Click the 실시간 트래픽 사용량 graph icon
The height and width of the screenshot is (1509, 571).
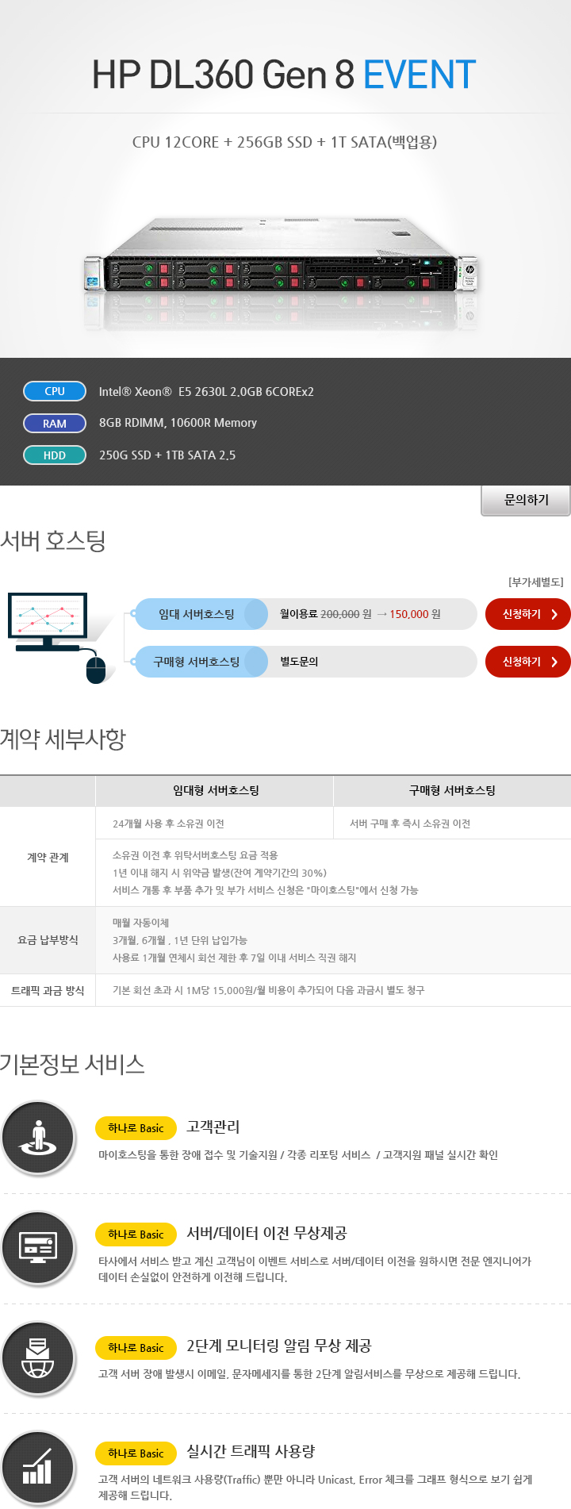coord(38,1468)
